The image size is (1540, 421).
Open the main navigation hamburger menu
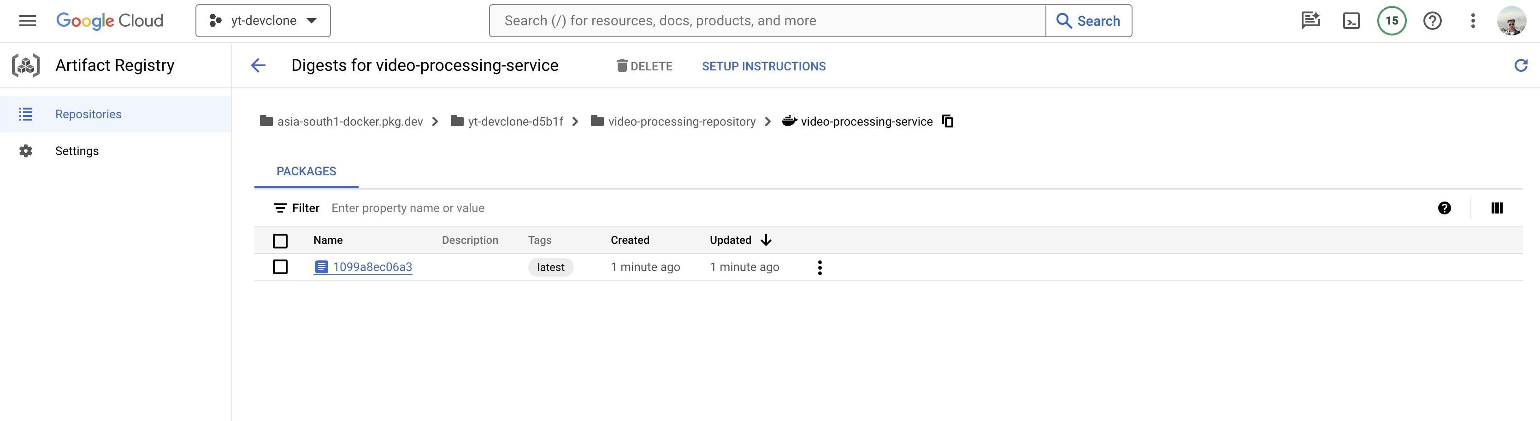click(x=28, y=21)
